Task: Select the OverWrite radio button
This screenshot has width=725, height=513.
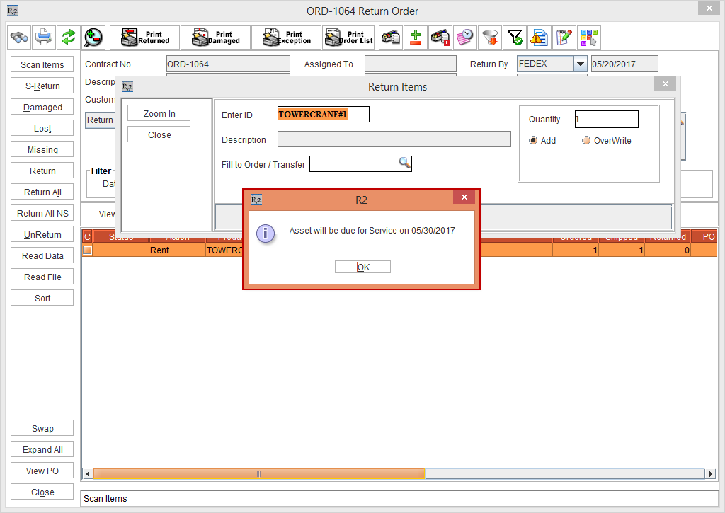Action: click(x=586, y=141)
